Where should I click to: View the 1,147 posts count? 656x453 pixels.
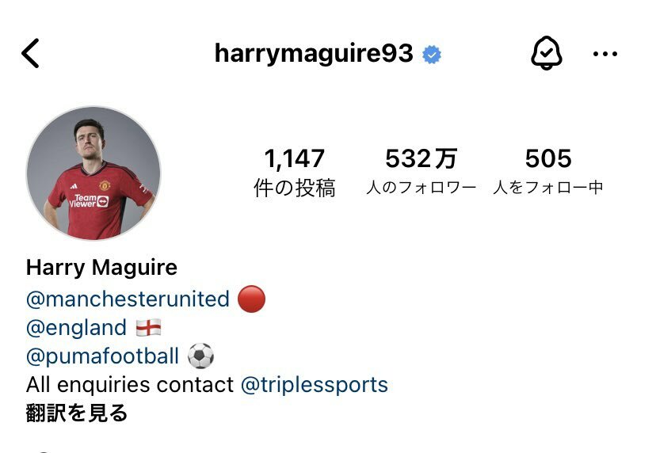[x=295, y=172]
